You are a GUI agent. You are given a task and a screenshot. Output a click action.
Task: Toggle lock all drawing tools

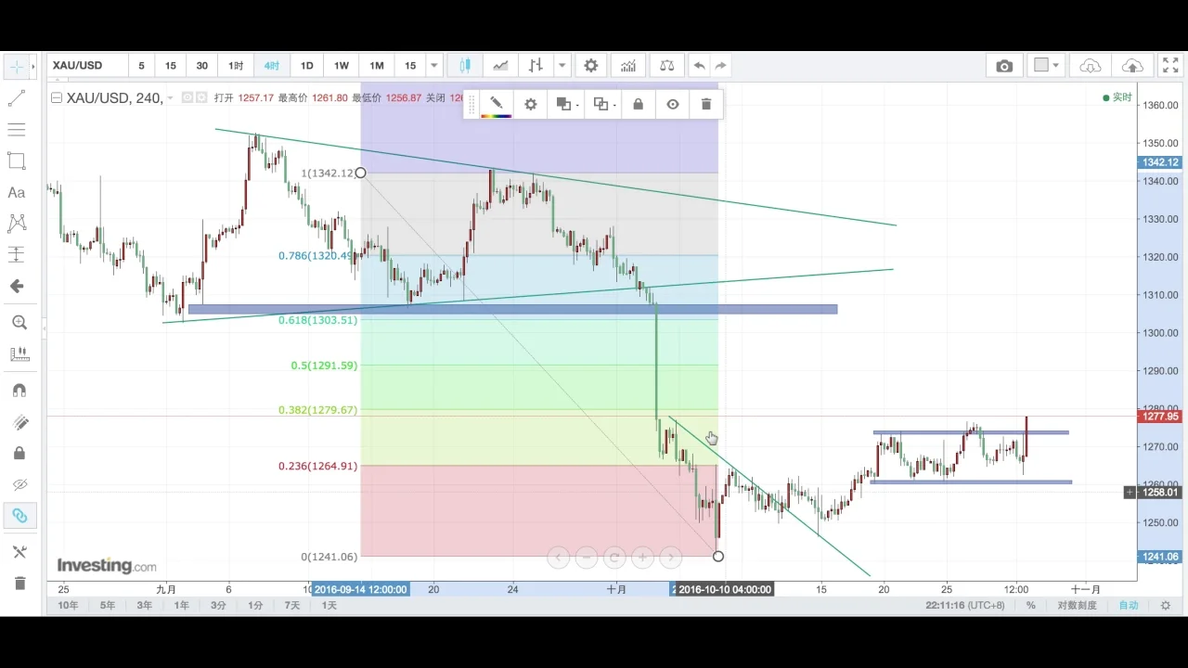[19, 453]
